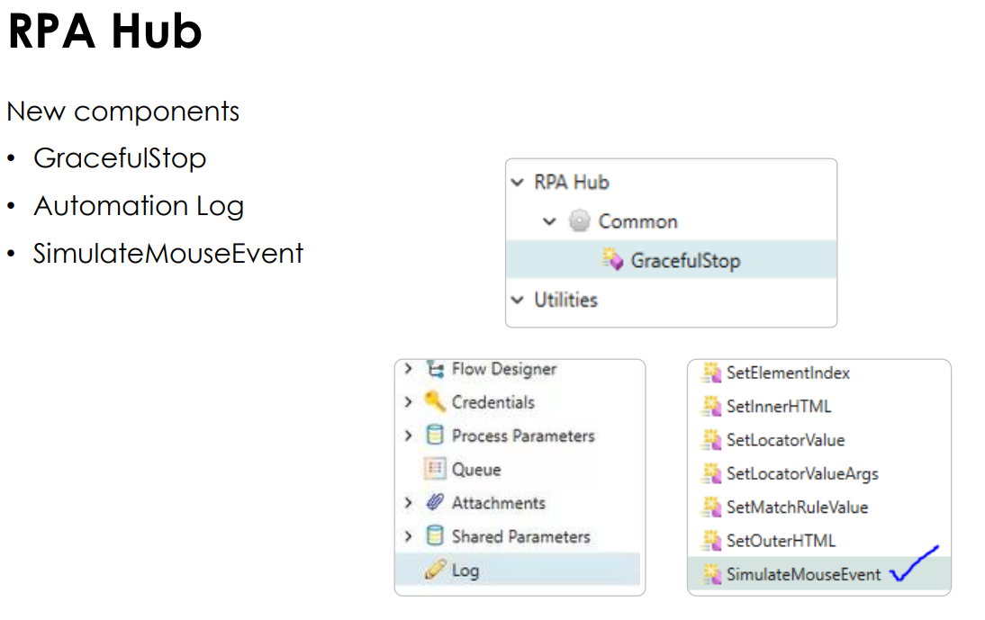This screenshot has width=985, height=620.
Task: Expand the Credentials tree entry
Action: [x=407, y=402]
